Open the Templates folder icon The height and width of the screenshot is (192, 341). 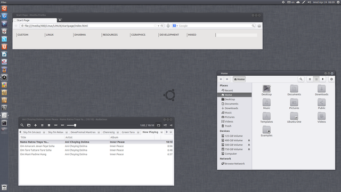[266, 116]
